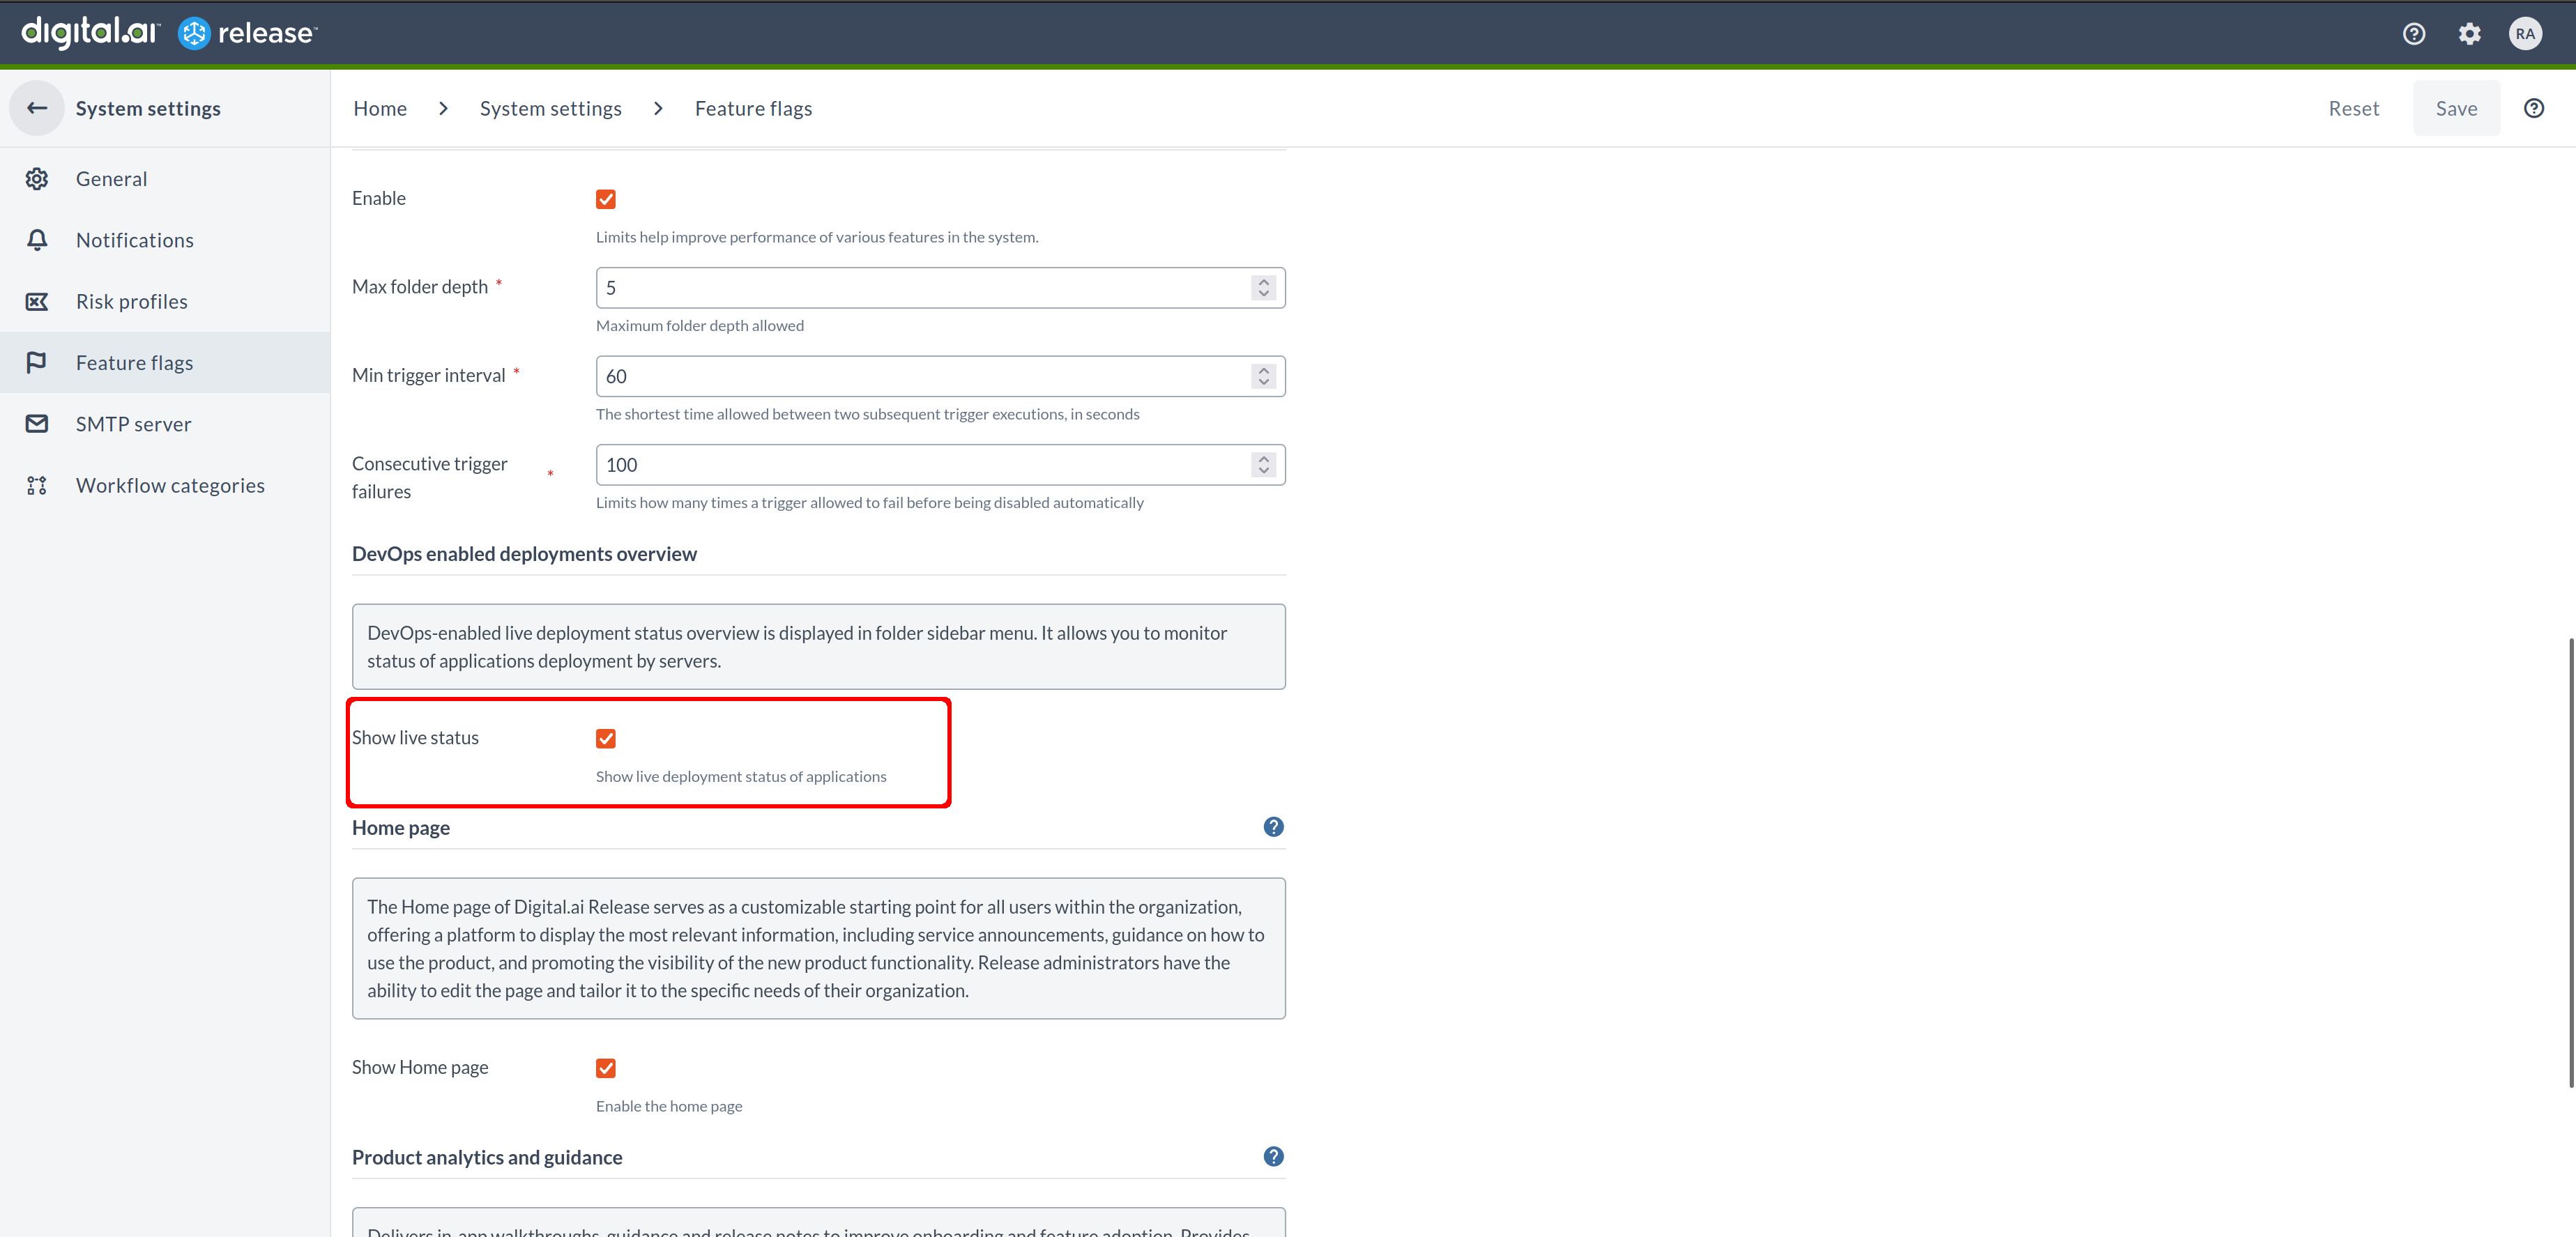2576x1237 pixels.
Task: Click the System settings sidebar heading
Action: coord(148,108)
